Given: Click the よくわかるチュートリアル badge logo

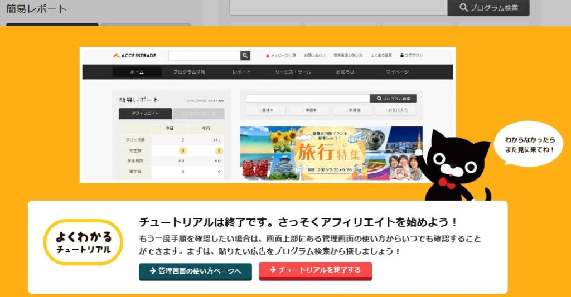Looking at the screenshot, I should [x=83, y=242].
